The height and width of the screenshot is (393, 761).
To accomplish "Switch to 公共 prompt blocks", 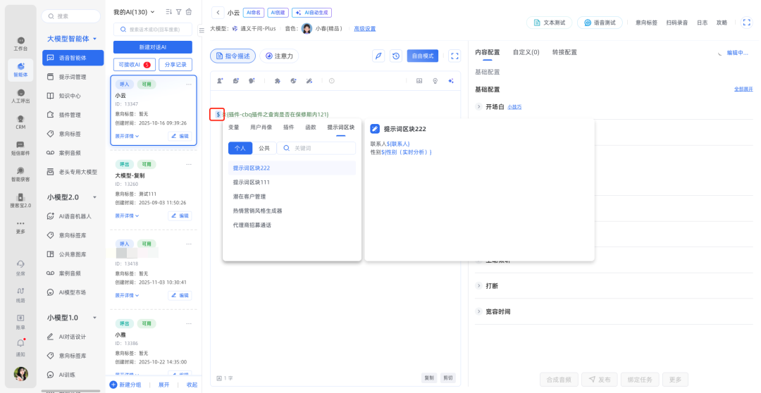I will pyautogui.click(x=264, y=149).
